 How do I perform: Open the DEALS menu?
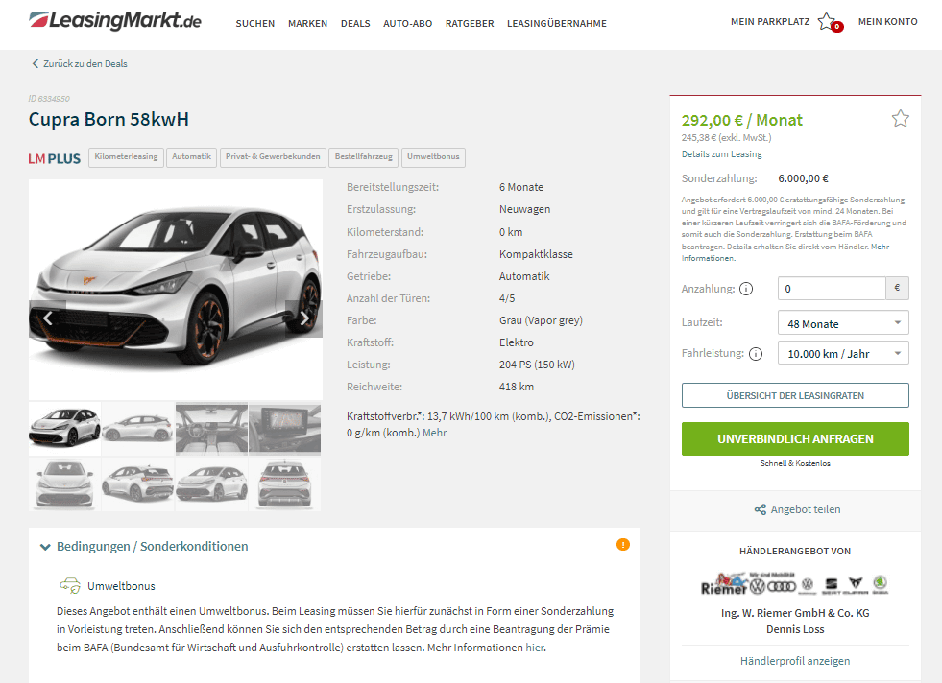355,23
